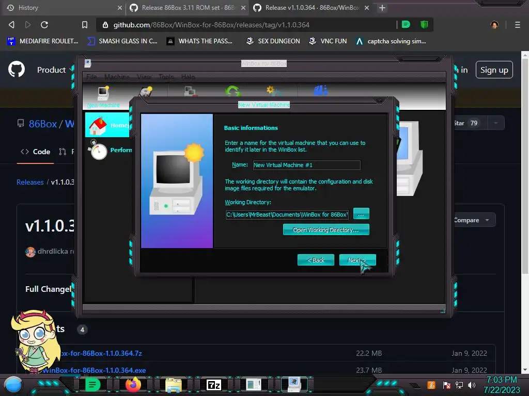This screenshot has width=529, height=396.
Task: Click the green speech-bubble extension icon
Action: point(406,24)
